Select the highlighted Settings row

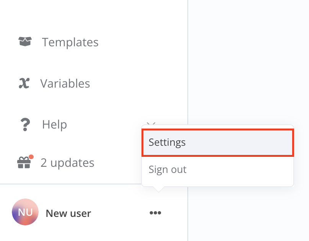217,142
